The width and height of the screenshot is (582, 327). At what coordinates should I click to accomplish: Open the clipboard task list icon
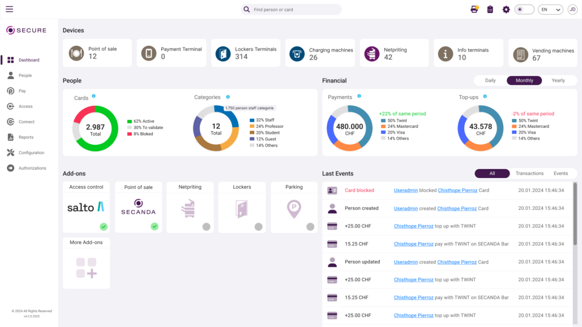[490, 9]
